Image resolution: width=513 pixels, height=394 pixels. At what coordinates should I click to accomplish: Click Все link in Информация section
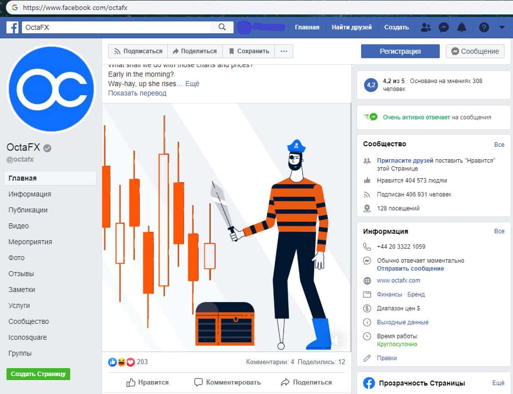coord(499,231)
